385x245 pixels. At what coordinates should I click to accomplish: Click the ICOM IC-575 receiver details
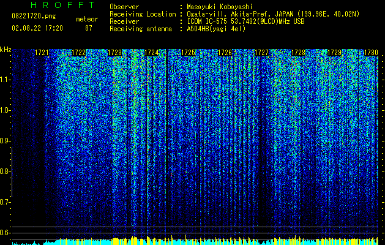tap(245, 21)
